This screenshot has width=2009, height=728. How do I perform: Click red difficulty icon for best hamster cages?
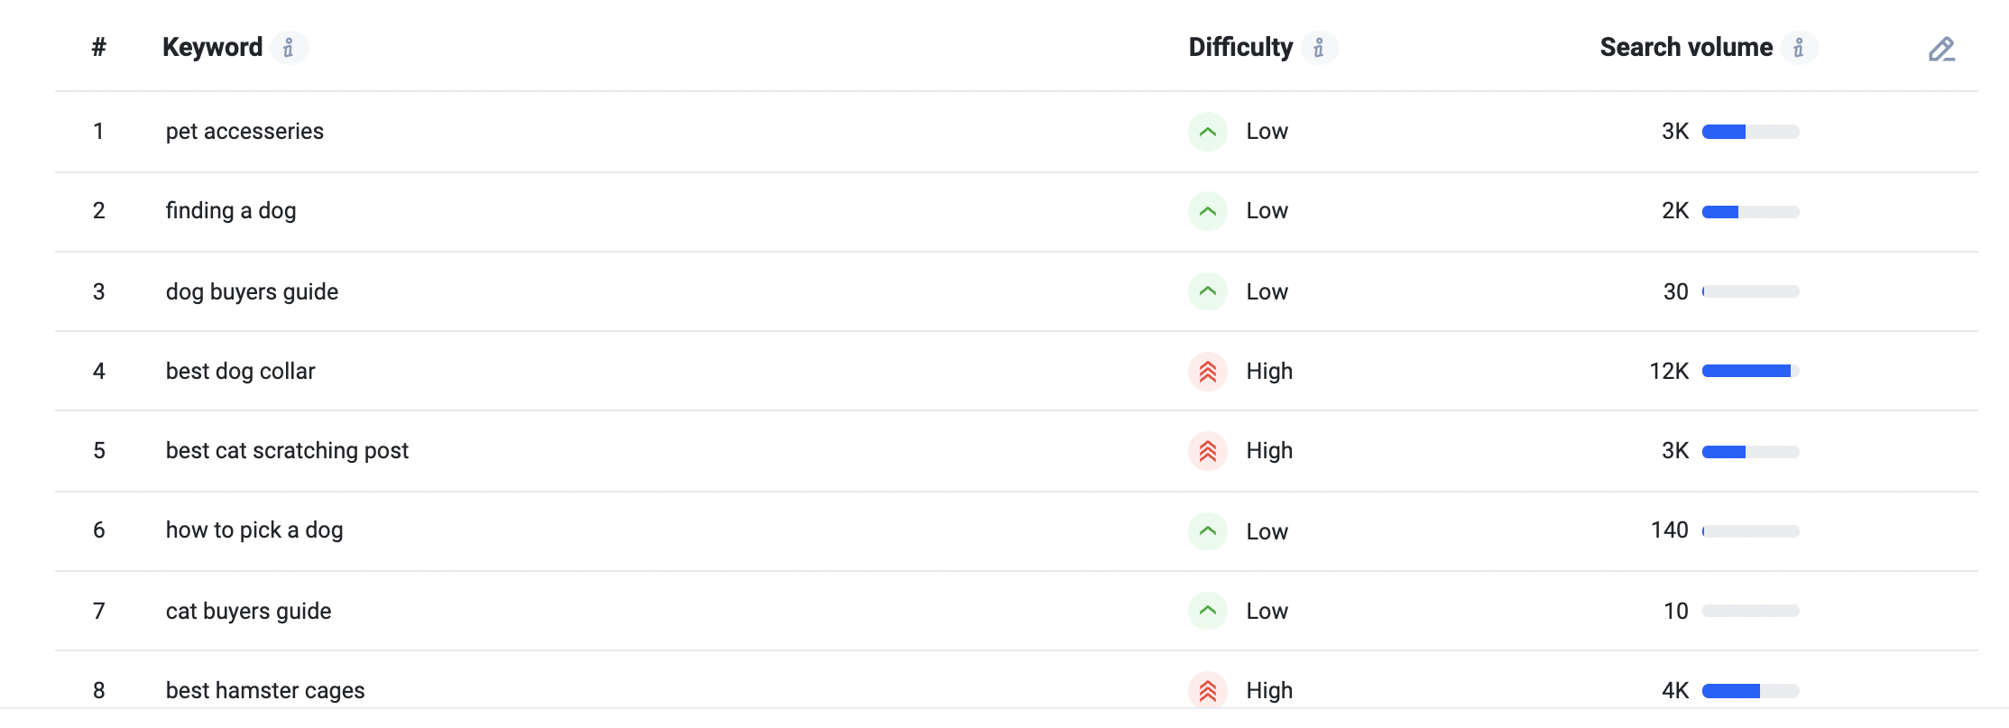pos(1208,691)
